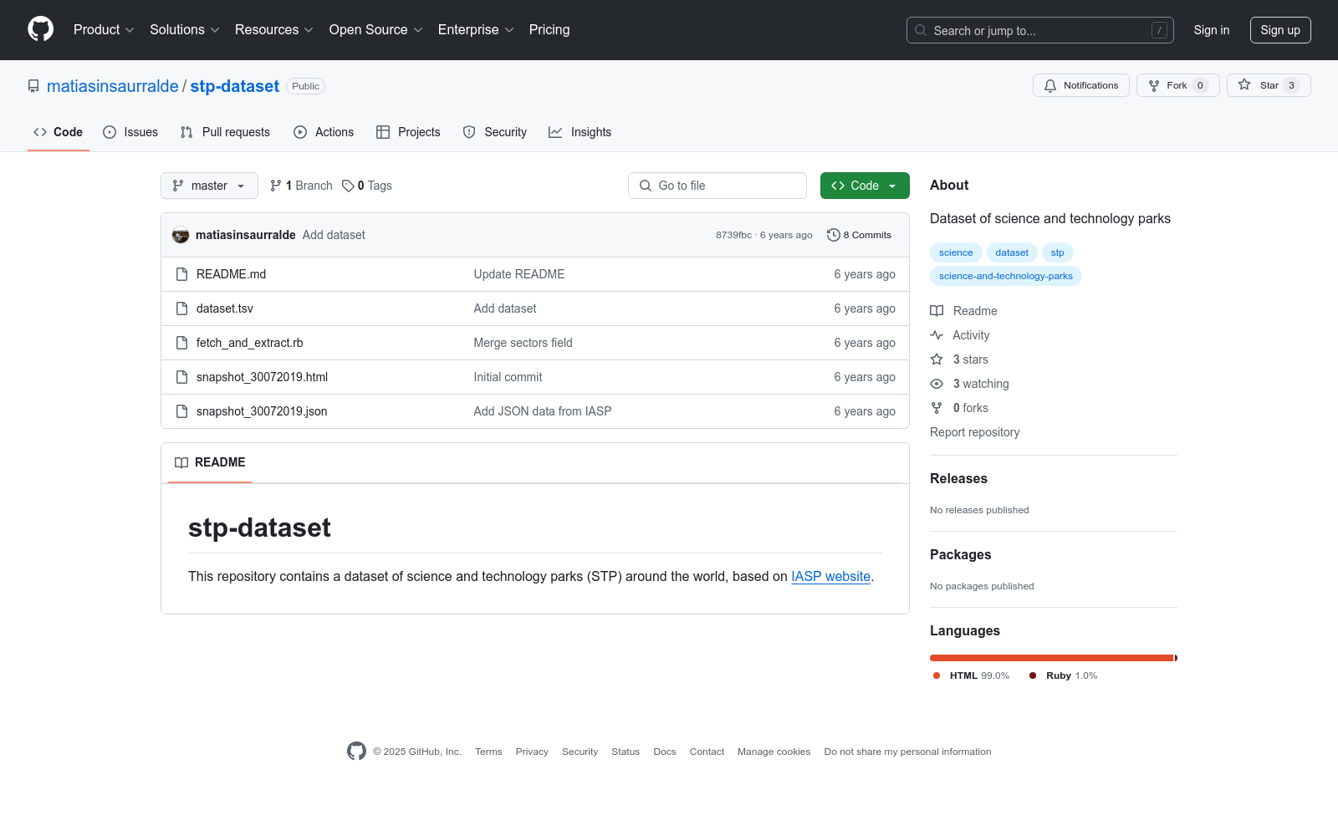The height and width of the screenshot is (836, 1338).
Task: Click the matiasinsaurralde owner link in title
Action: tap(113, 86)
